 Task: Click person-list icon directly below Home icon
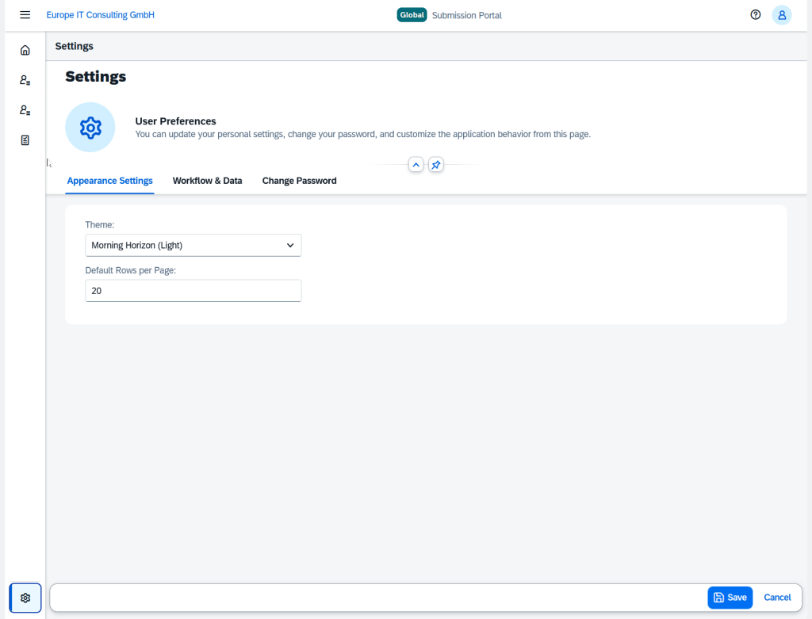pyautogui.click(x=25, y=80)
